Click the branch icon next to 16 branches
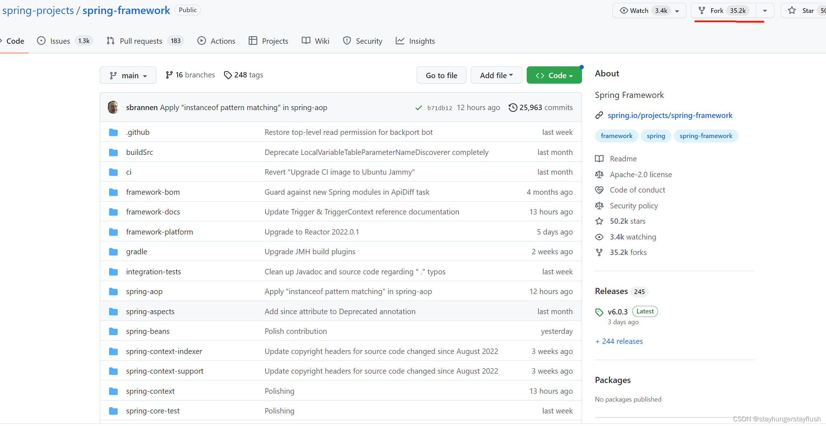 point(169,75)
